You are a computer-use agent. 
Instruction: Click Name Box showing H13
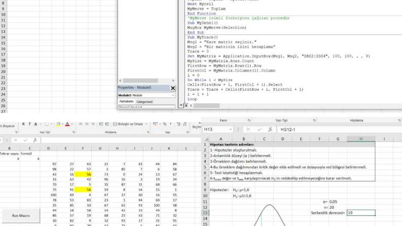[215, 129]
